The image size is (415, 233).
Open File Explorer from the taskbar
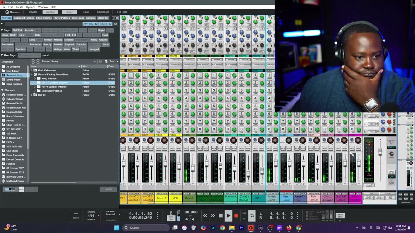[232, 228]
